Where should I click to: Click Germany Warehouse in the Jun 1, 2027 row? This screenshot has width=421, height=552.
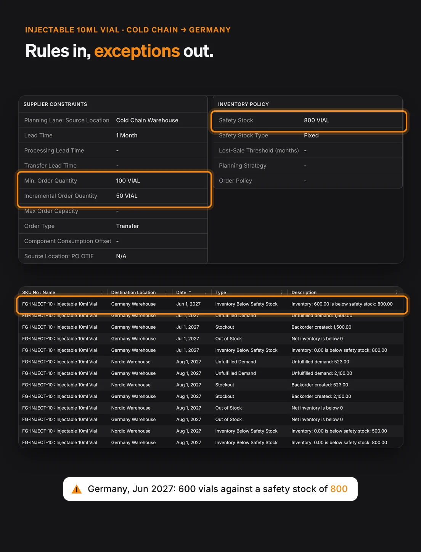133,304
